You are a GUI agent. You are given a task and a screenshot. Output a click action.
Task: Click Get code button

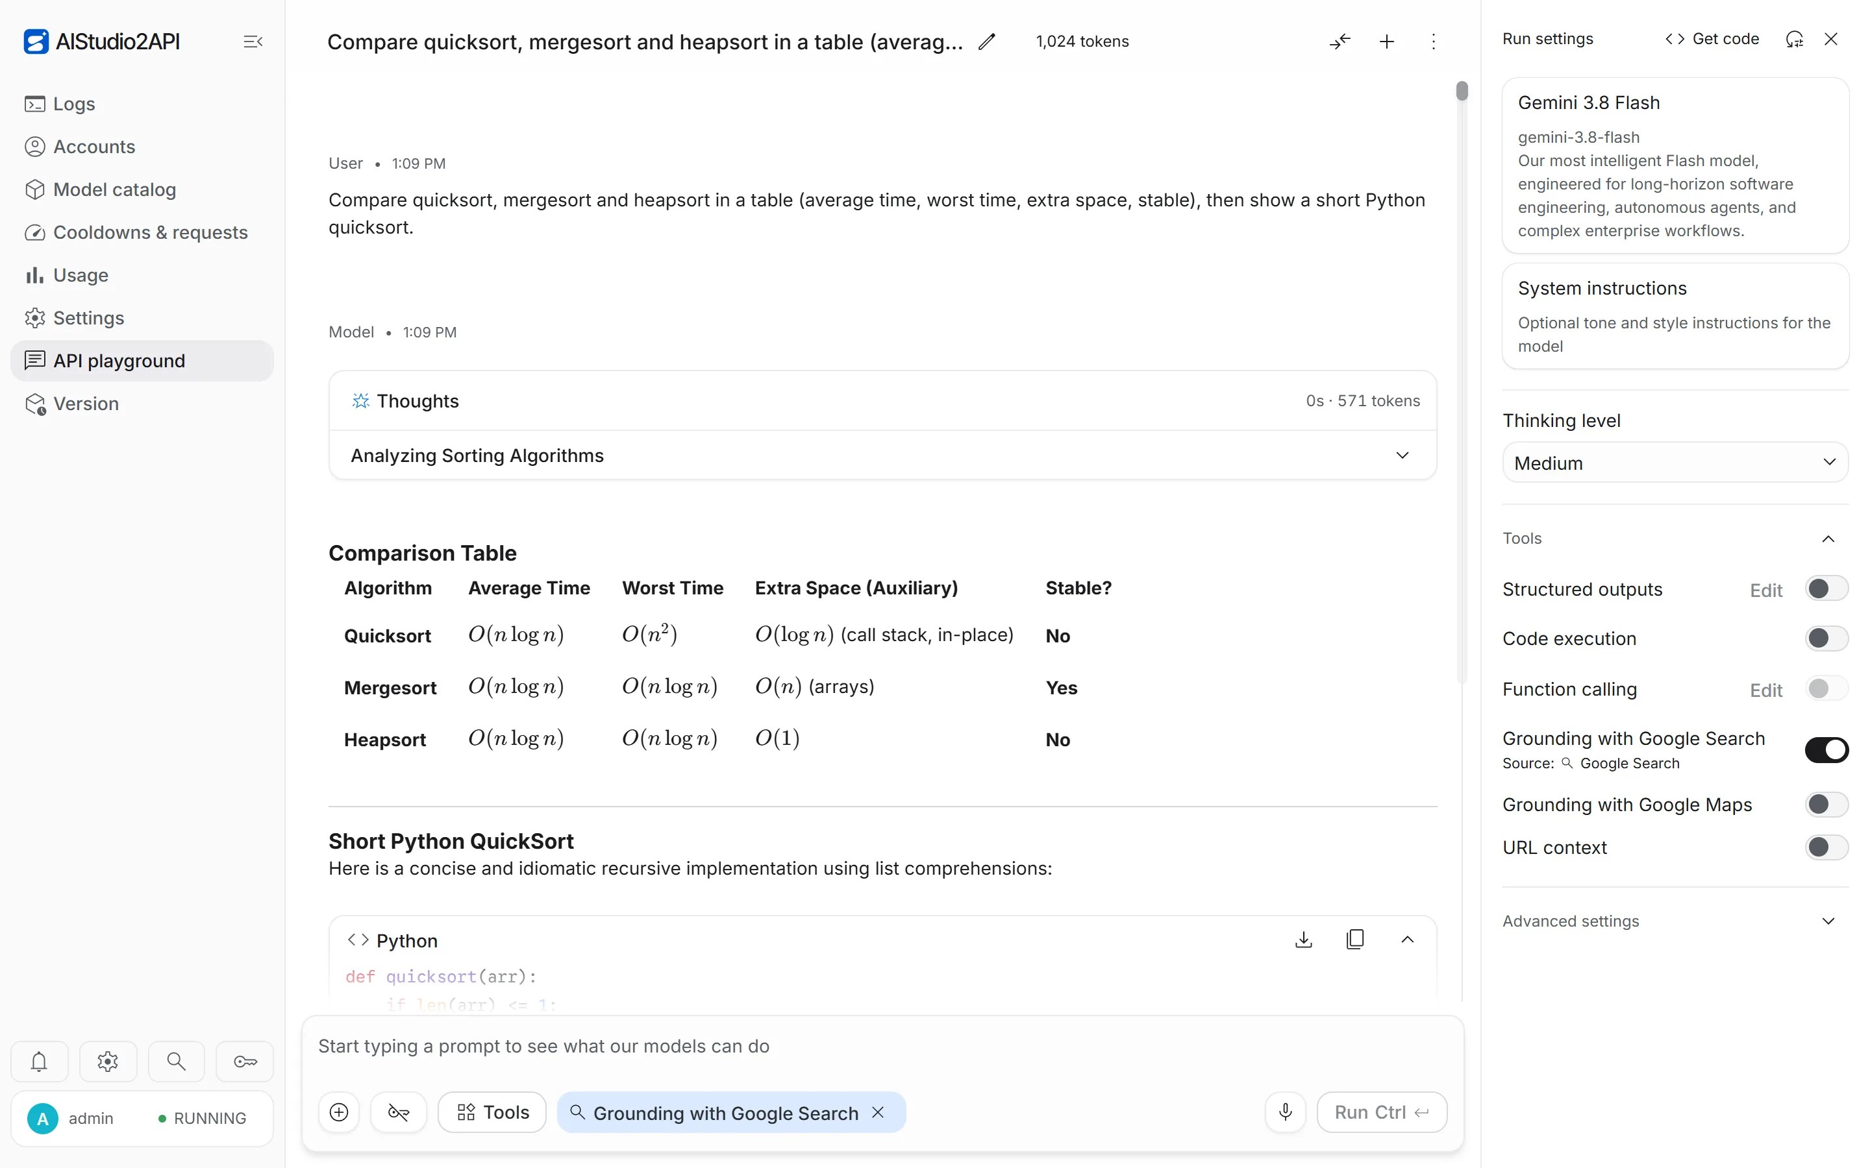[x=1712, y=40]
